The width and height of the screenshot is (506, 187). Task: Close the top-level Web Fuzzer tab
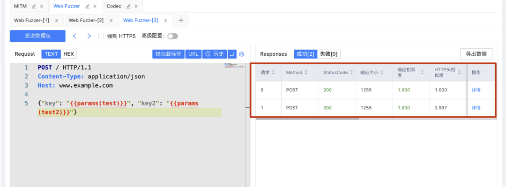pyautogui.click(x=95, y=6)
